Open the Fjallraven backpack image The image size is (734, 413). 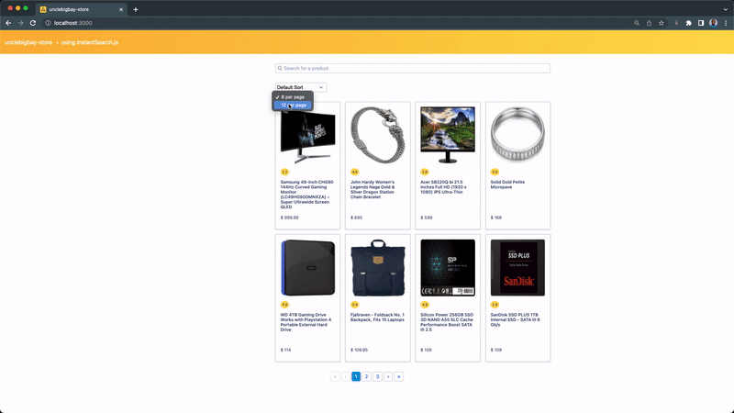coord(378,268)
